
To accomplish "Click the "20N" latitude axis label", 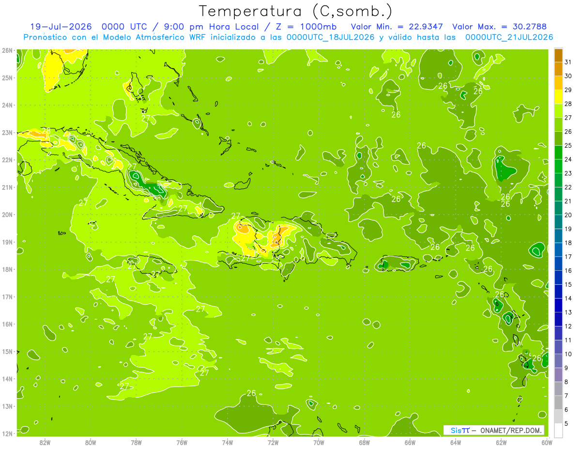I will (x=7, y=215).
